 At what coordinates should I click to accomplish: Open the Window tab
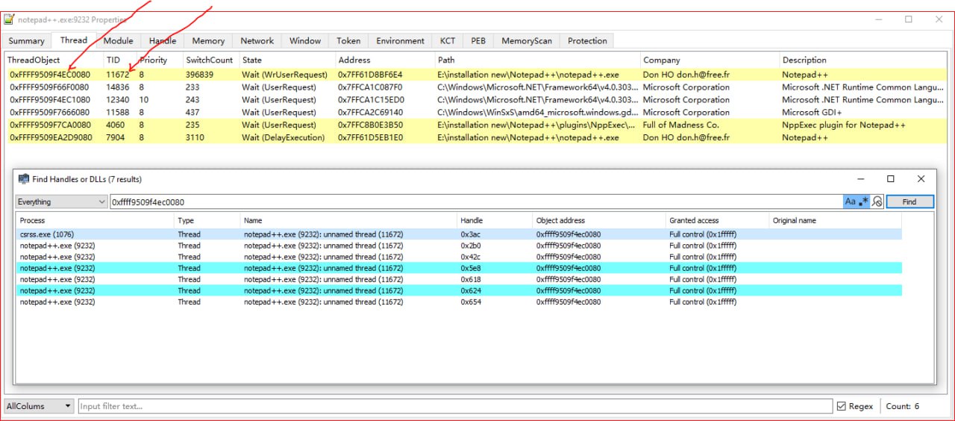(x=305, y=41)
